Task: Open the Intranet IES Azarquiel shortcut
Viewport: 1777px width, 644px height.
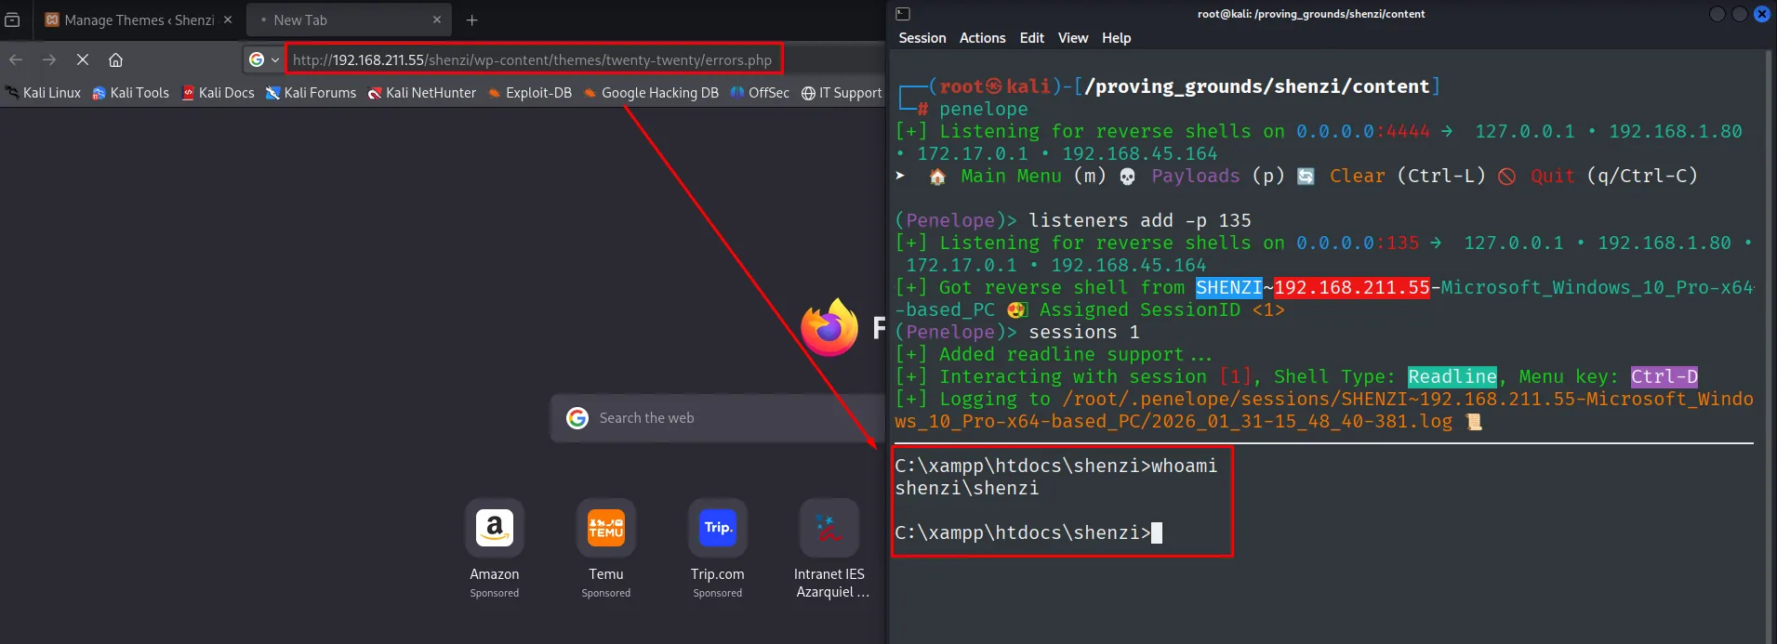Action: point(829,549)
